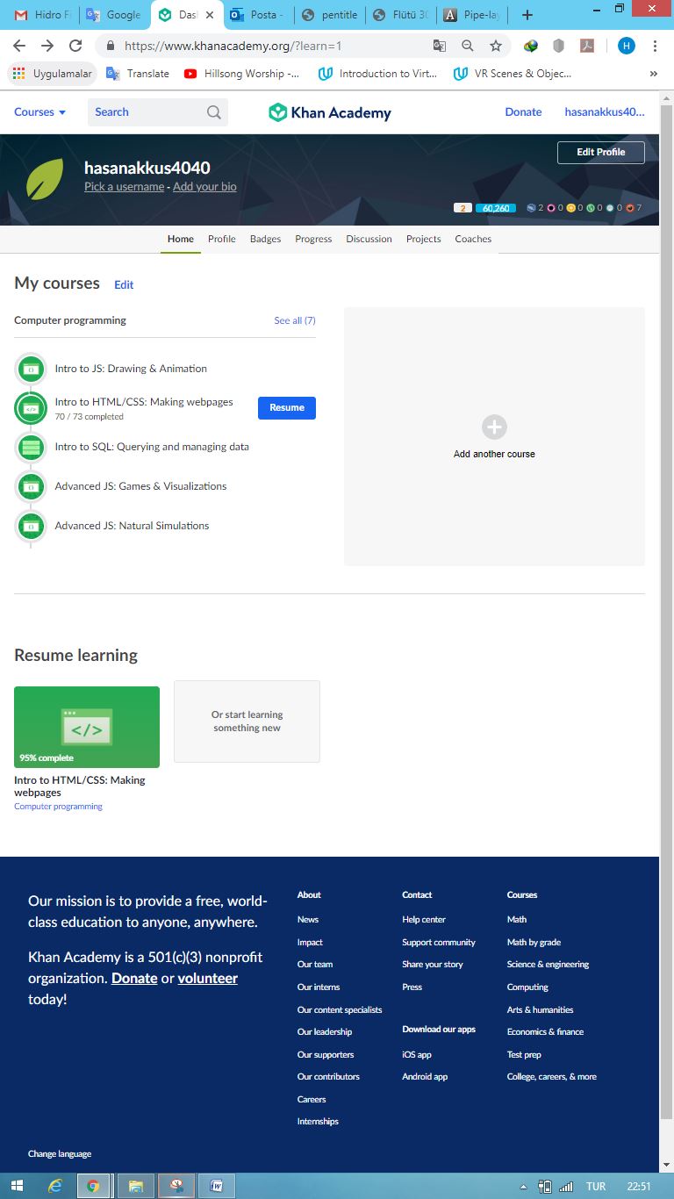Open the Coaches tab
674x1199 pixels.
coord(473,239)
